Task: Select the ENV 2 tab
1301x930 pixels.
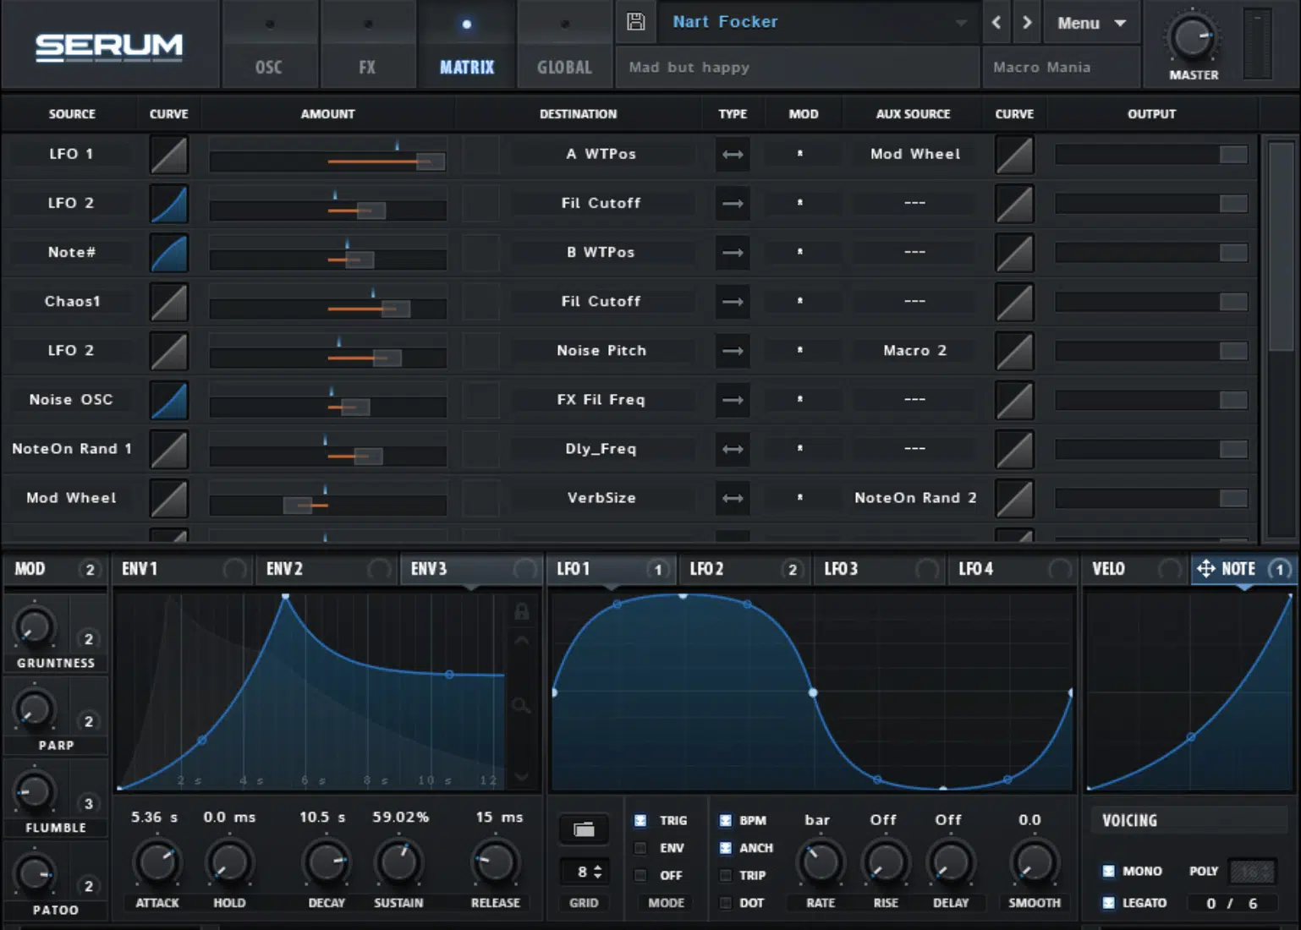Action: pos(328,569)
